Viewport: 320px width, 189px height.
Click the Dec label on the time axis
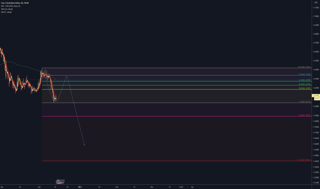click(39, 187)
